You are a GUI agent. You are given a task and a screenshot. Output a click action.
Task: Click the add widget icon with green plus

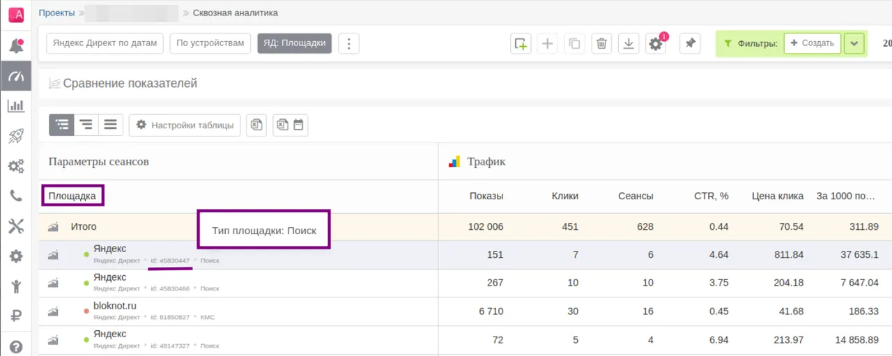[521, 43]
